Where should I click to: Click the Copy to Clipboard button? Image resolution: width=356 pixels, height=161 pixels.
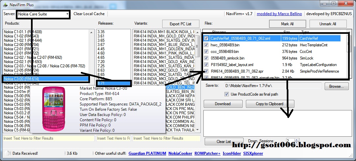[270, 104]
